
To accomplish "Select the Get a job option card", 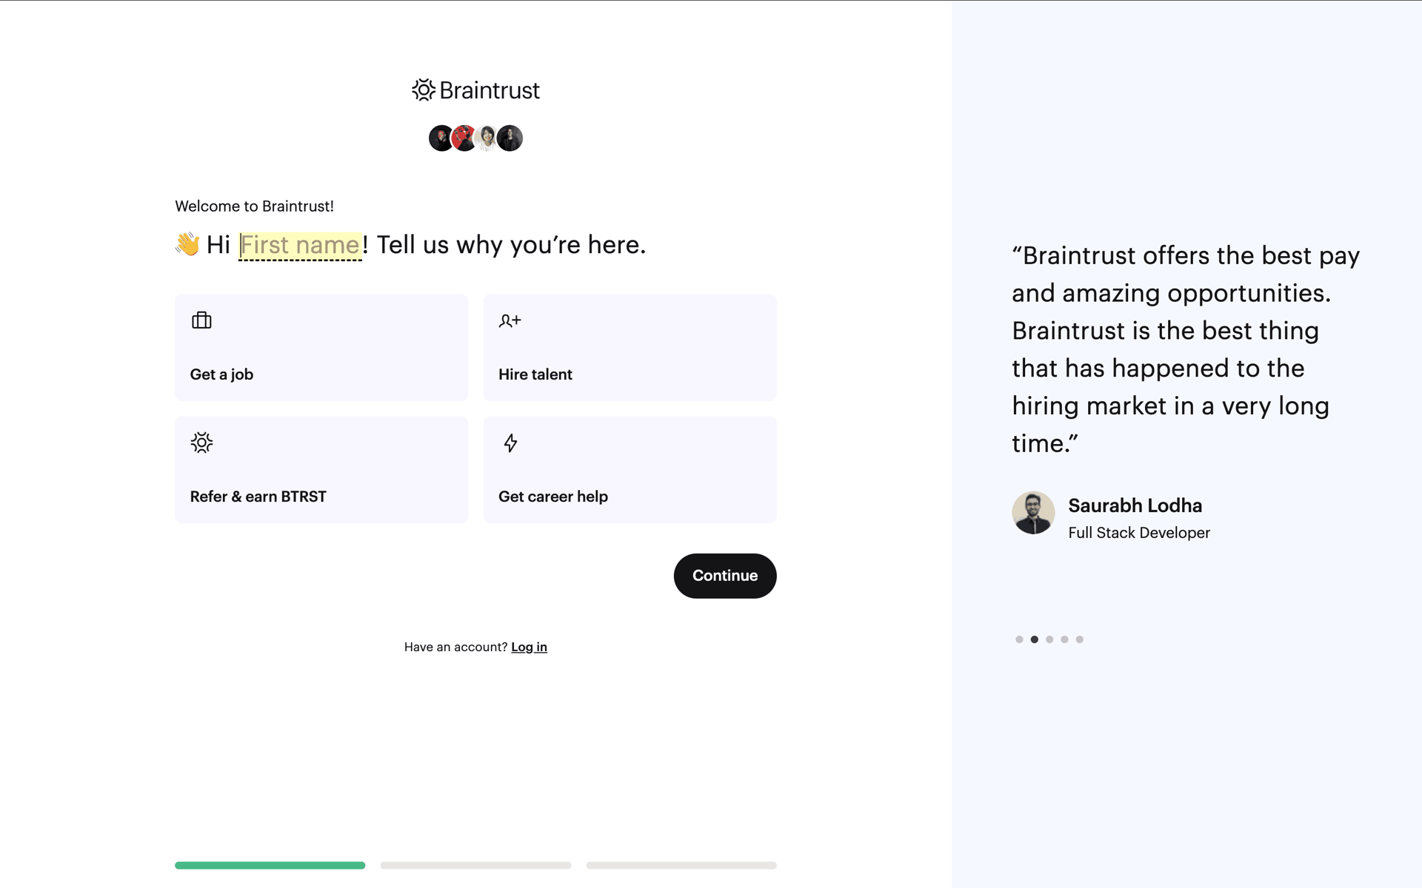I will pos(321,348).
